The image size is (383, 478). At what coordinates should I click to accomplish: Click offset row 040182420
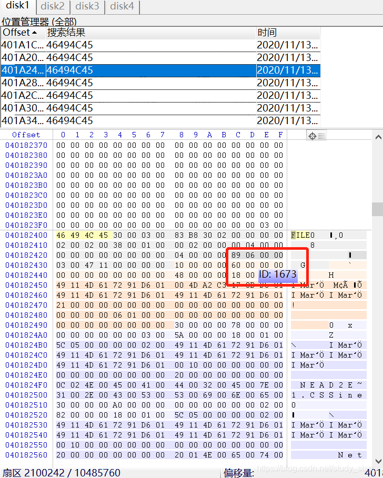tap(26, 255)
